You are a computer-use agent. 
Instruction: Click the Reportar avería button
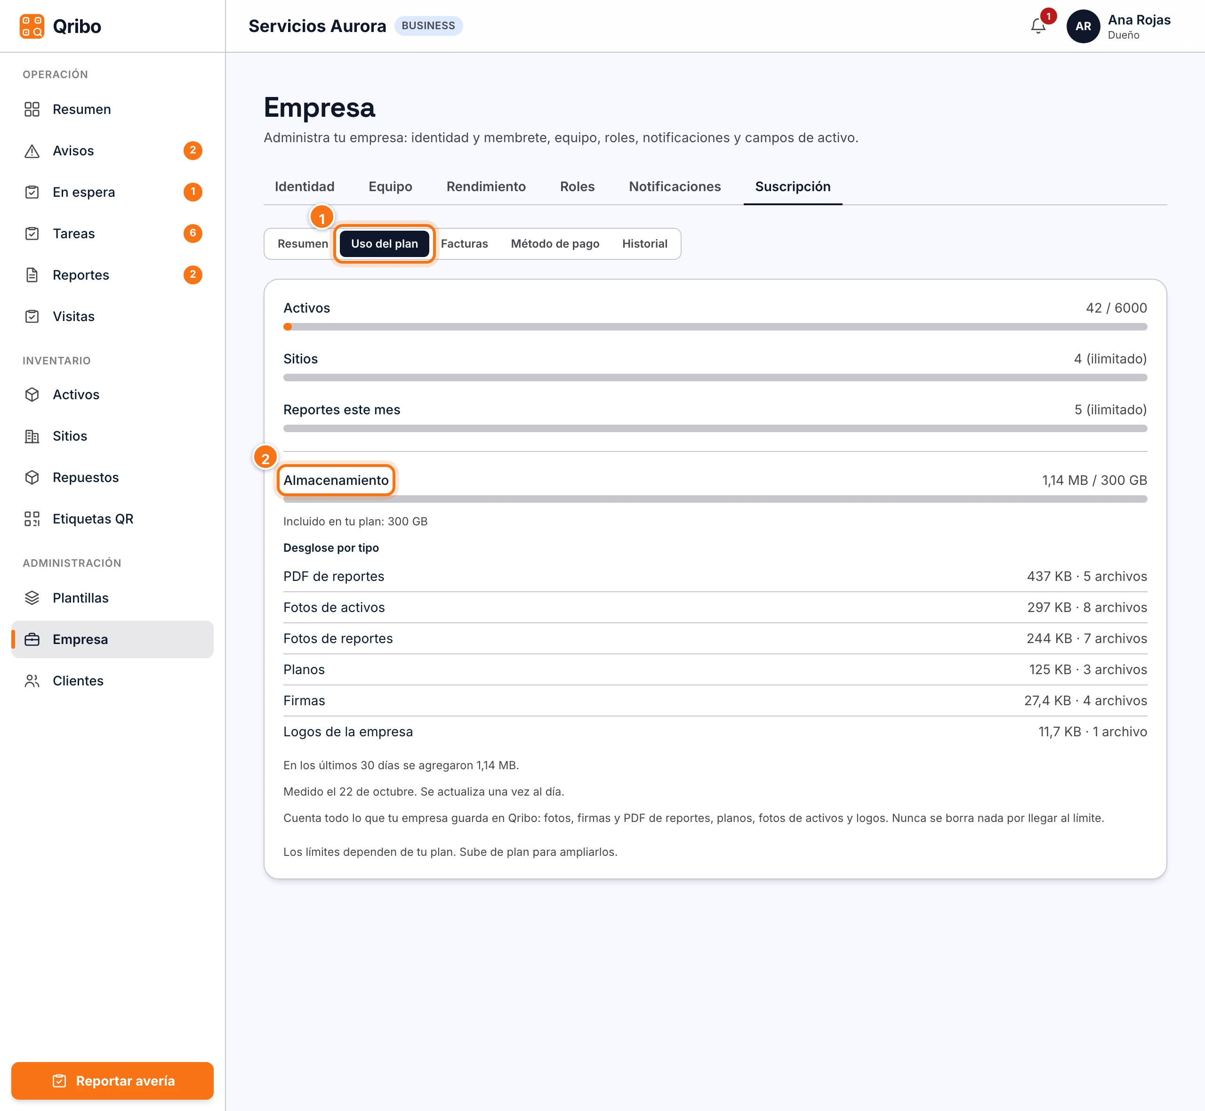pos(112,1081)
